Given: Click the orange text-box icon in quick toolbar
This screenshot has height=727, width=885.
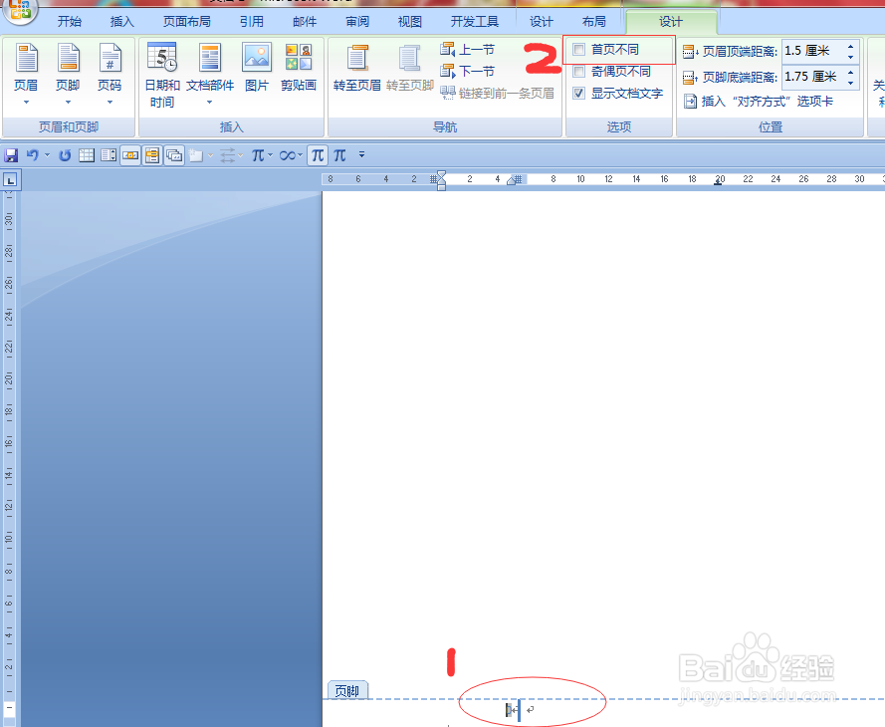Looking at the screenshot, I should click(130, 155).
